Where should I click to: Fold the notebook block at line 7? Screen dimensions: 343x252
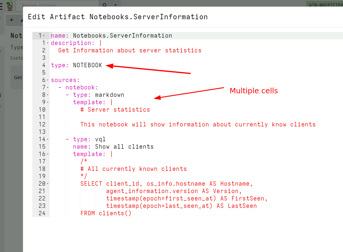pyautogui.click(x=48, y=87)
